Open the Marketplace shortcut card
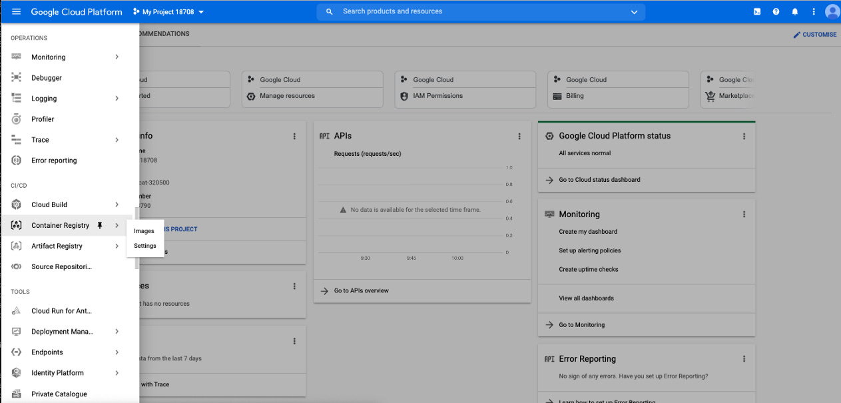 pos(728,89)
